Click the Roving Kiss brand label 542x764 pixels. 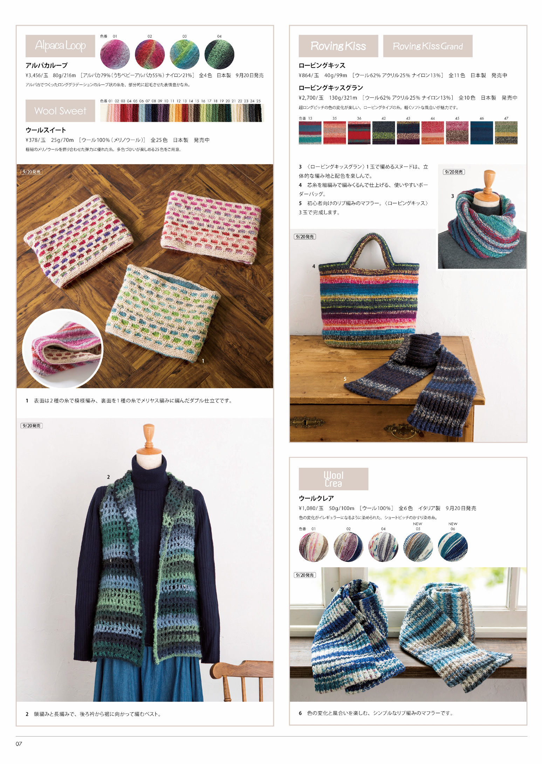point(338,46)
